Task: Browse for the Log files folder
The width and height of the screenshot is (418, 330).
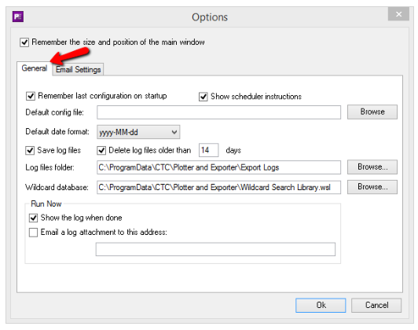Action: 372,167
